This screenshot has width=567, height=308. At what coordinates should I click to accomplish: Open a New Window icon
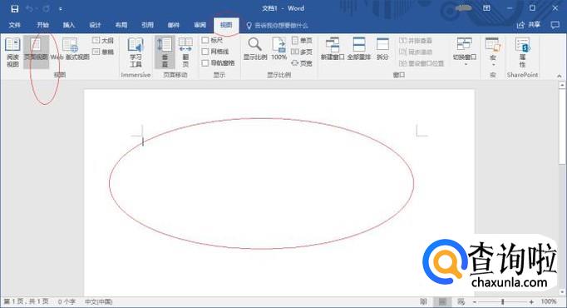tap(333, 48)
